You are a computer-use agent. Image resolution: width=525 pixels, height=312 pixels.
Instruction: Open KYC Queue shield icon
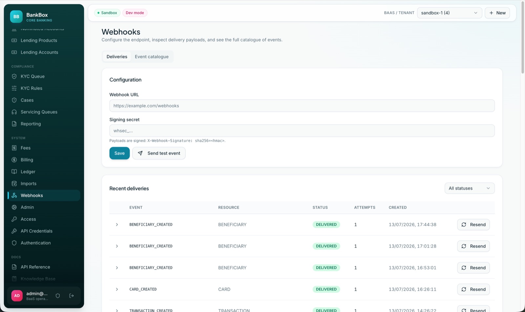click(x=14, y=76)
